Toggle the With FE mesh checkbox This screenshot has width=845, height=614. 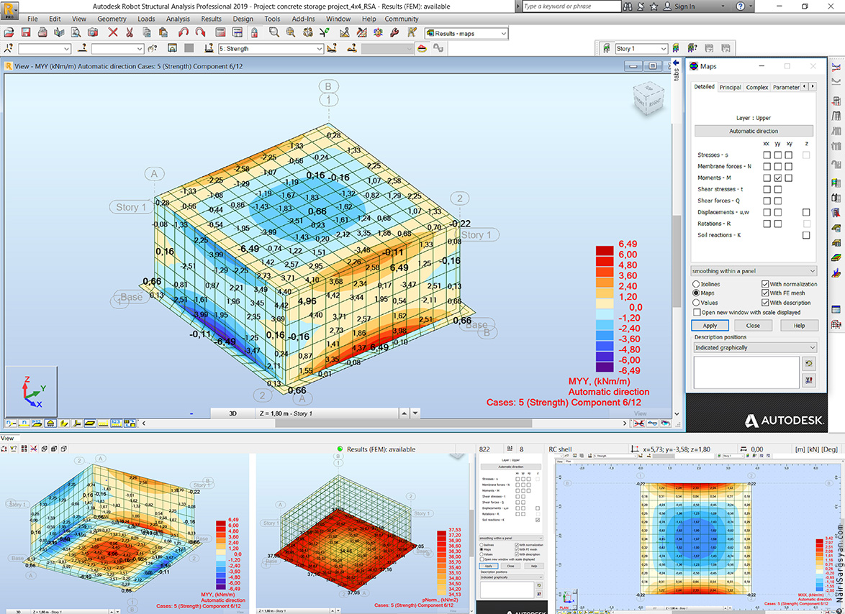click(764, 293)
